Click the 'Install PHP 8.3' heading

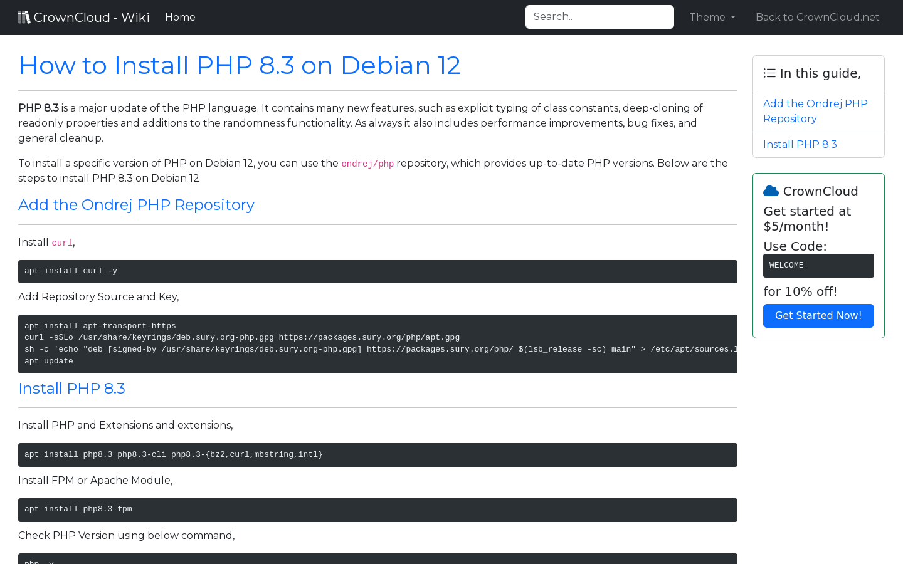(x=71, y=389)
